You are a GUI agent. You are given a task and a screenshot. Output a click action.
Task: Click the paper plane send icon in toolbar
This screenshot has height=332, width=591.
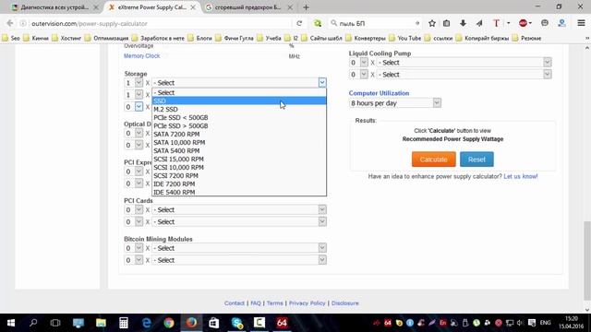(x=479, y=23)
